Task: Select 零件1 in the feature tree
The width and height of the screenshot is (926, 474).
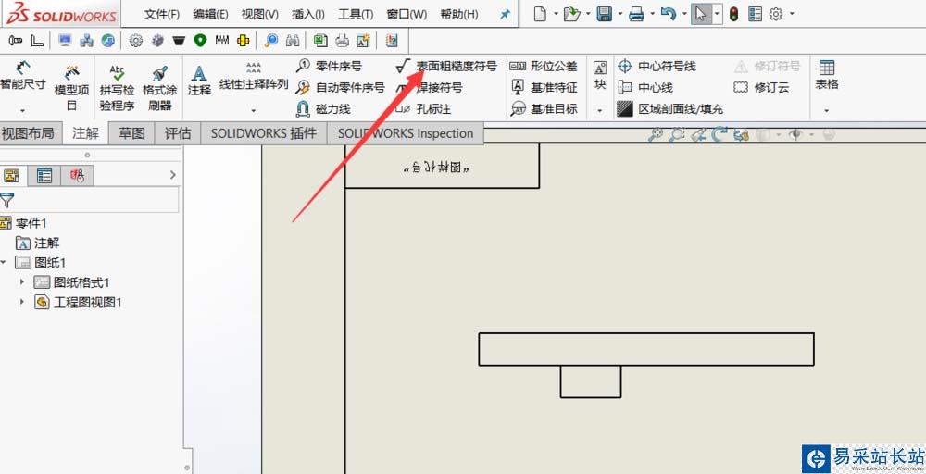Action: click(24, 222)
